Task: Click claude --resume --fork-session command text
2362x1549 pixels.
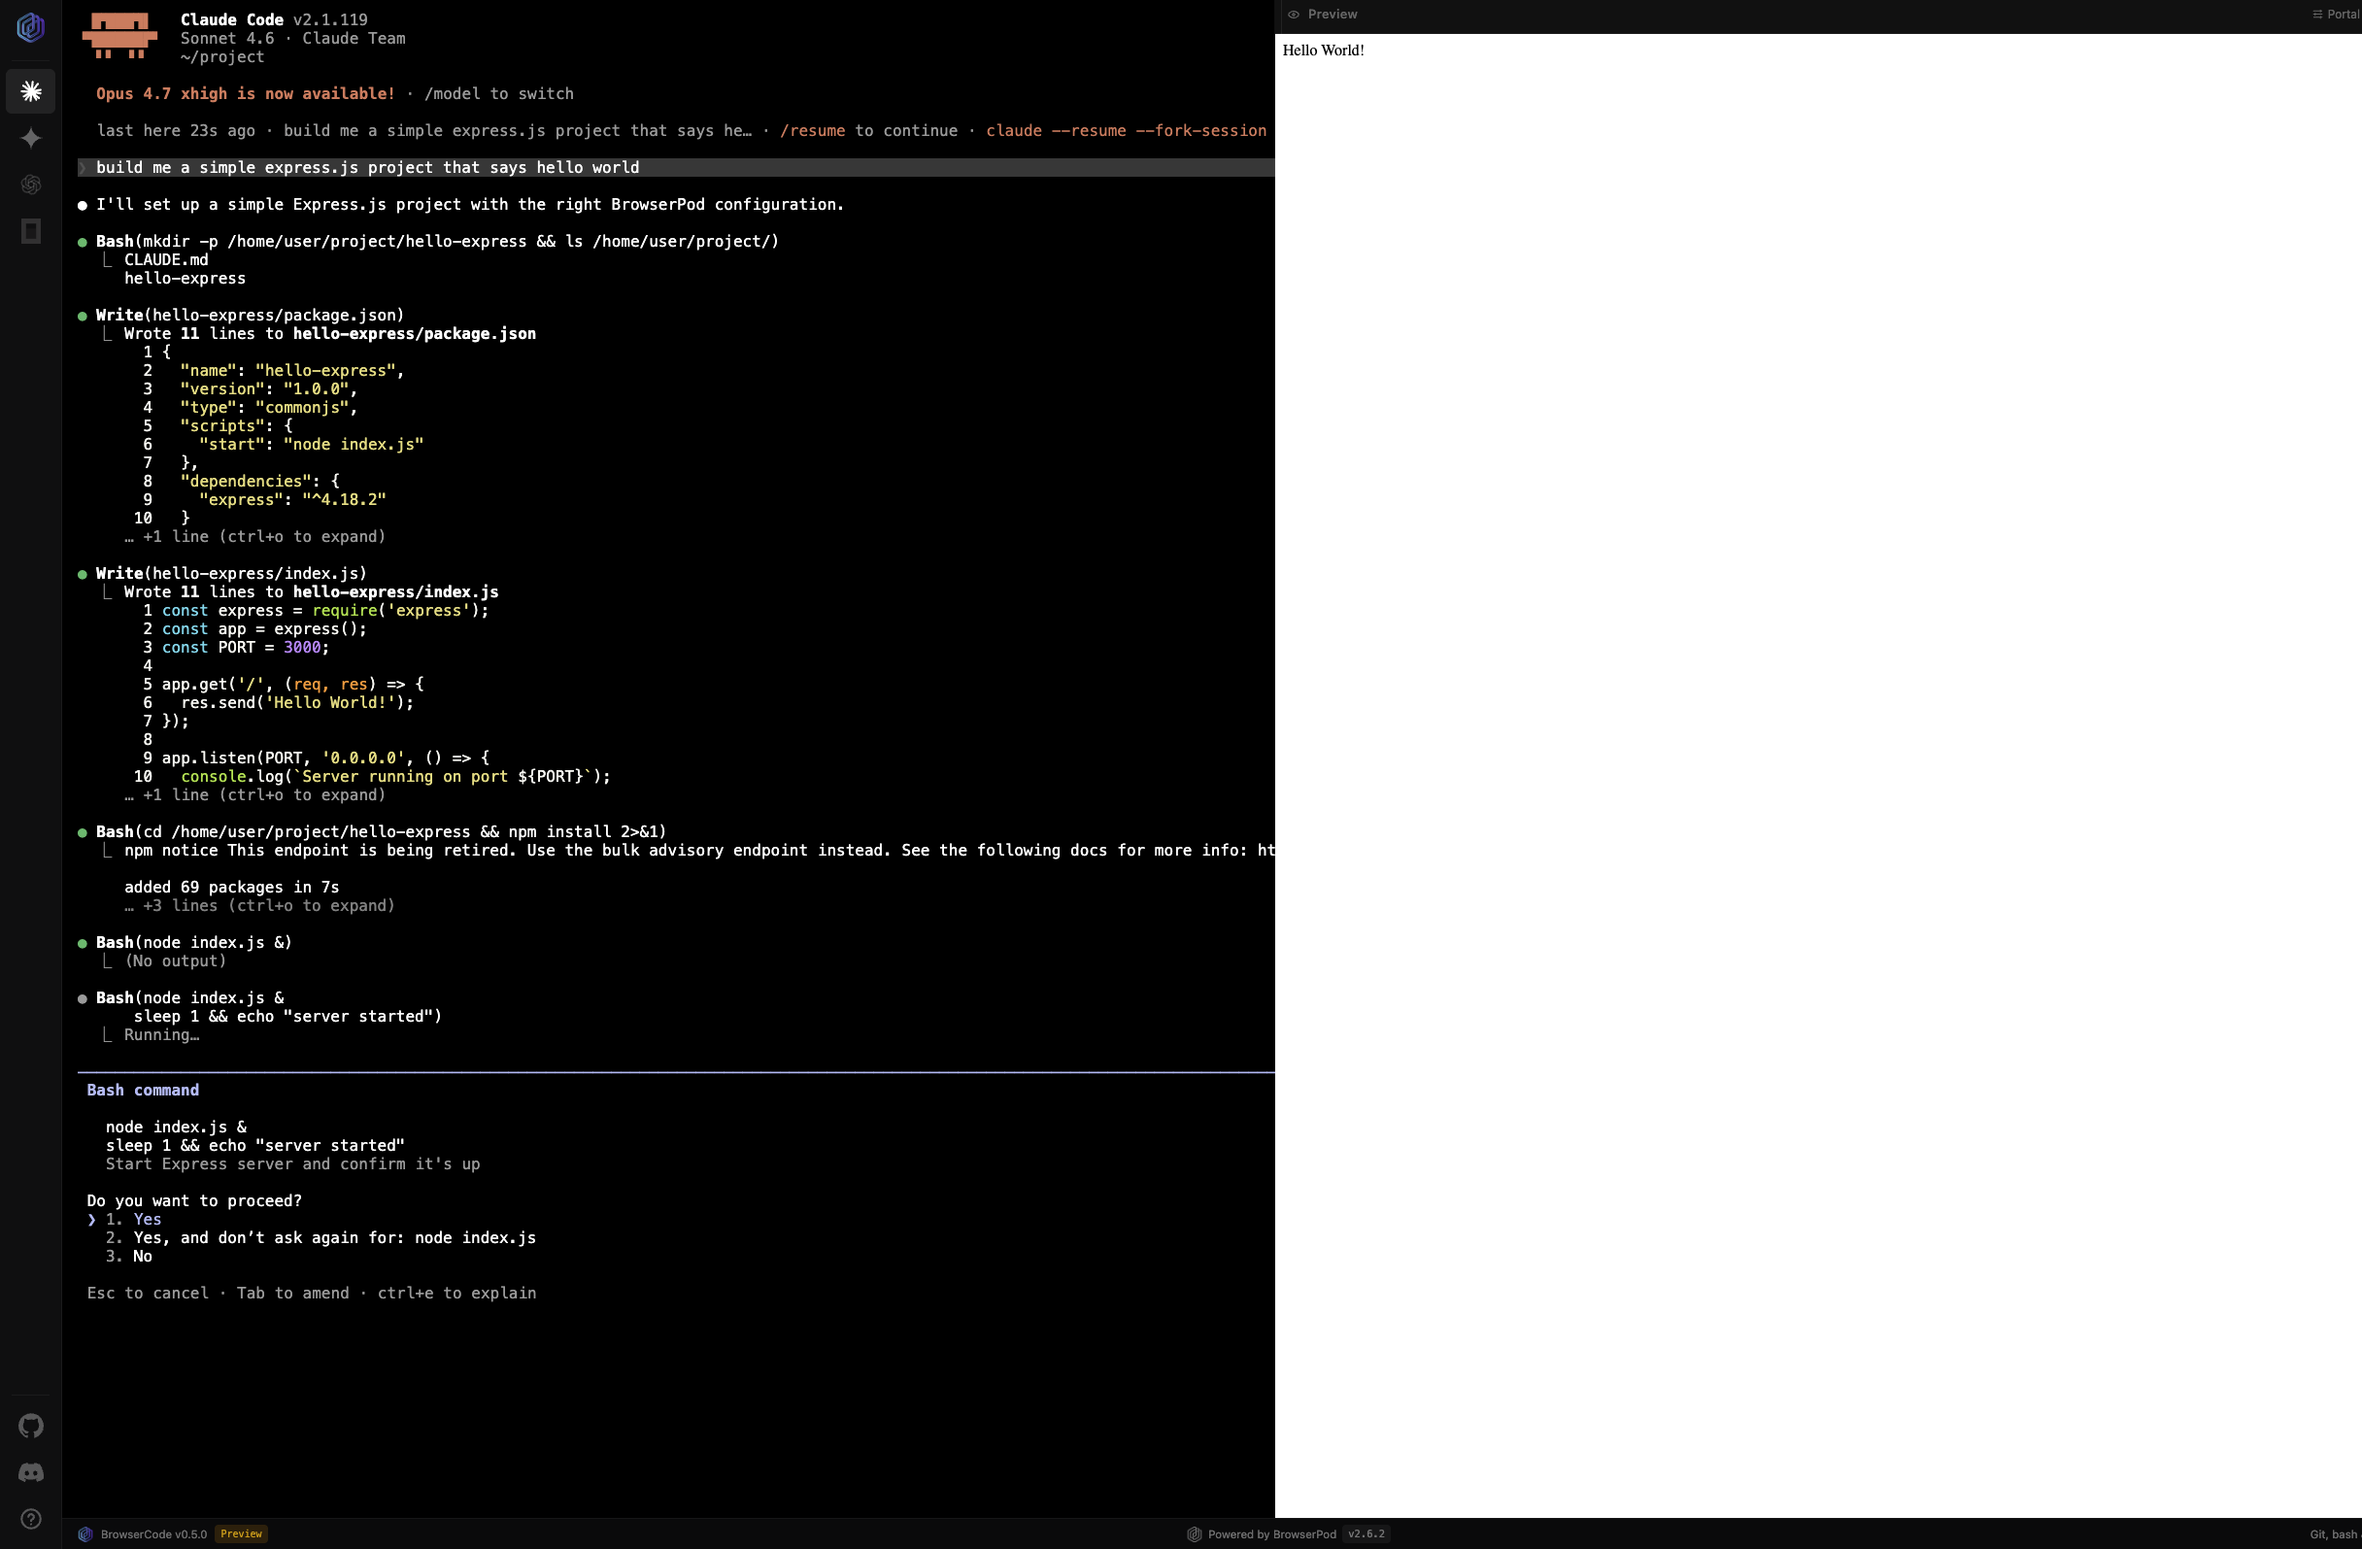Action: [x=1126, y=131]
